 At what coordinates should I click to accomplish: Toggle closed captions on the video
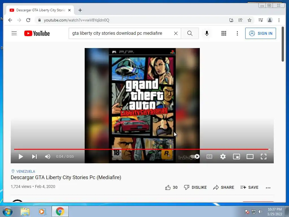[209, 157]
